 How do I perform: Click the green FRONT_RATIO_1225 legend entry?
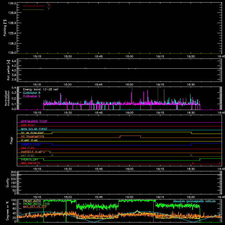tap(37, 204)
